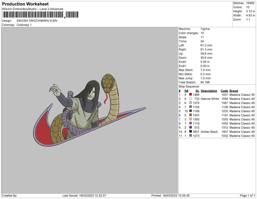The width and height of the screenshot is (257, 199).
Task: Click the Width value 4.83 in
Action: pyautogui.click(x=251, y=15)
